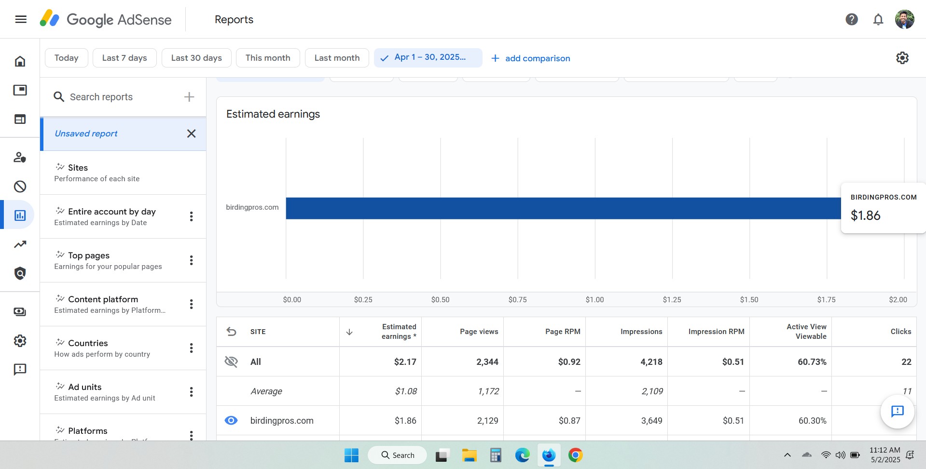
Task: Open the Sites sidebar icon
Action: 20,119
